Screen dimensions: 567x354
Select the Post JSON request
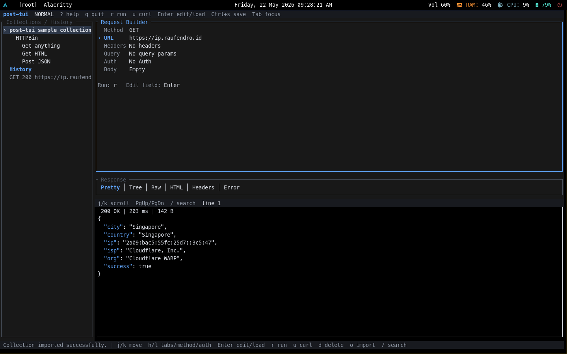36,62
